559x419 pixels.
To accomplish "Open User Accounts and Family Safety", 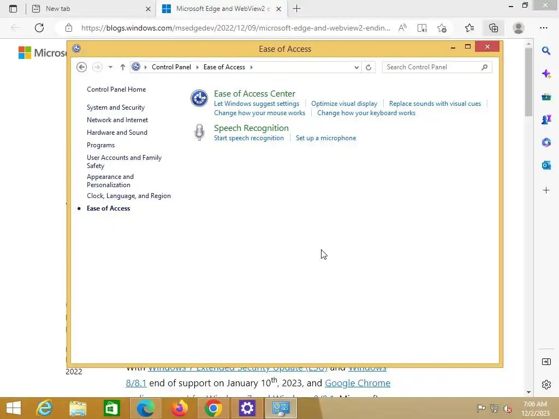I will coord(124,161).
